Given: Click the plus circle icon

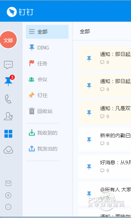Looking at the screenshot, I should (8, 195).
